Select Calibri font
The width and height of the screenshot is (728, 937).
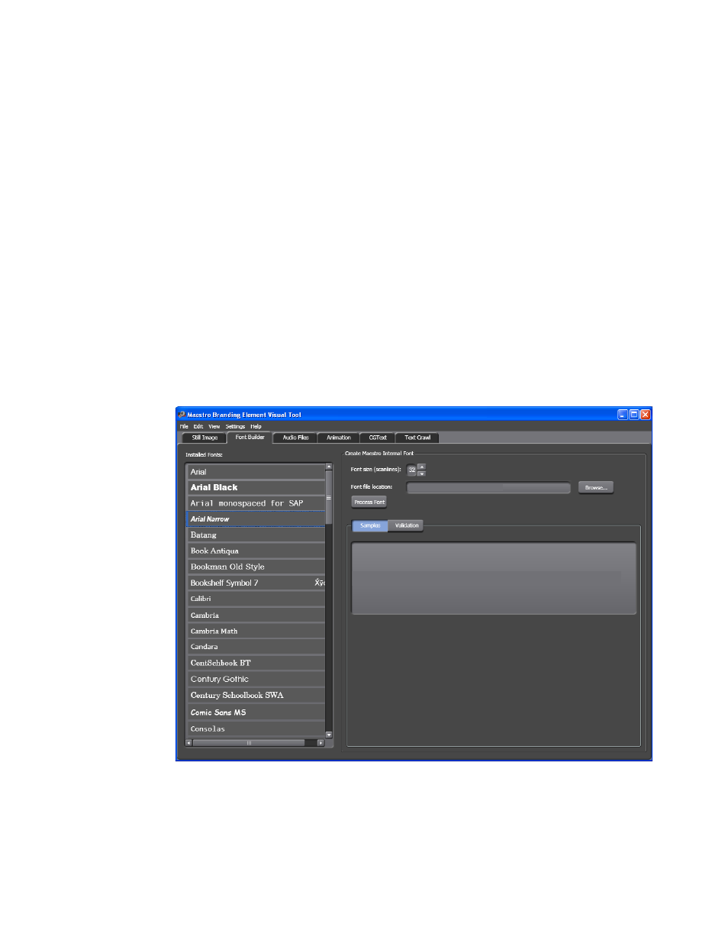tap(256, 599)
